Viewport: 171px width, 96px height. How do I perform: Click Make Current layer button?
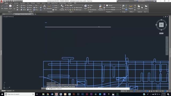[78, 7]
